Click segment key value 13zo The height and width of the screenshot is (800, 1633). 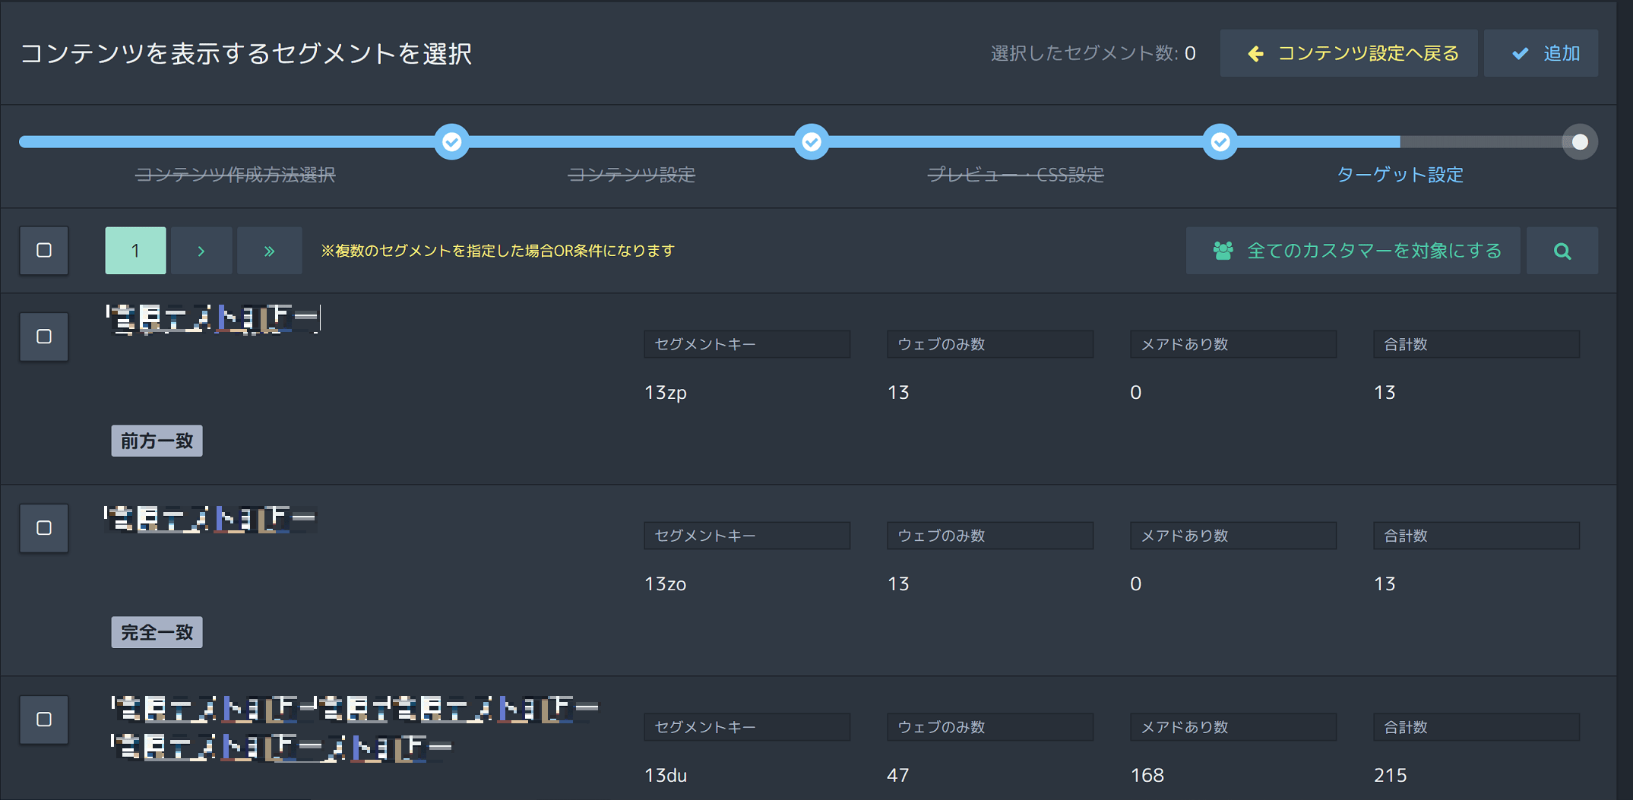point(666,584)
